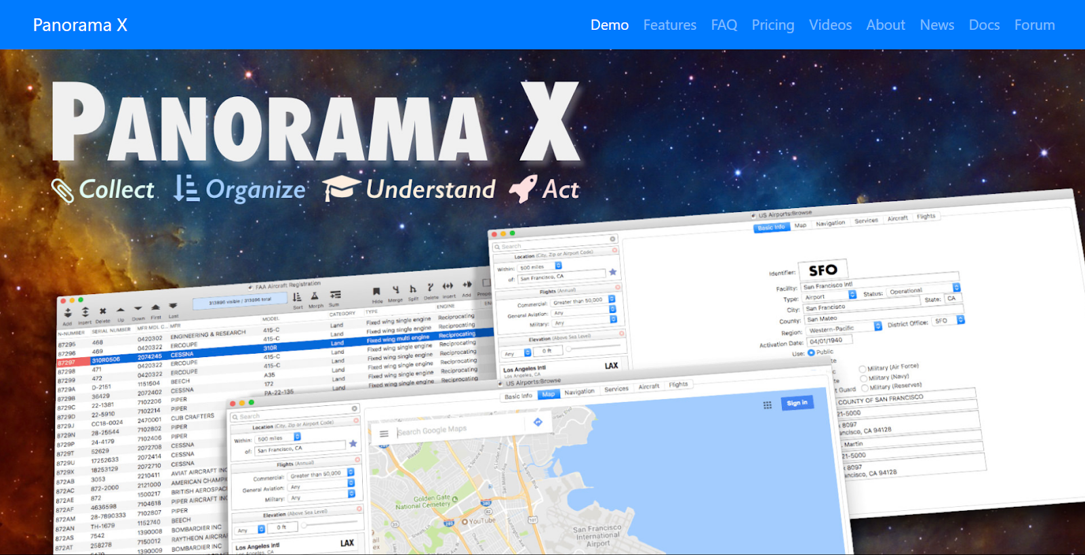
Task: Open the Military dropdown in the Map window sidebar
Action: click(x=321, y=496)
